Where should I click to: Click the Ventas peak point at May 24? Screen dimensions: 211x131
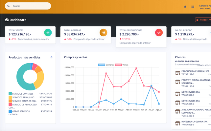coord(136,68)
